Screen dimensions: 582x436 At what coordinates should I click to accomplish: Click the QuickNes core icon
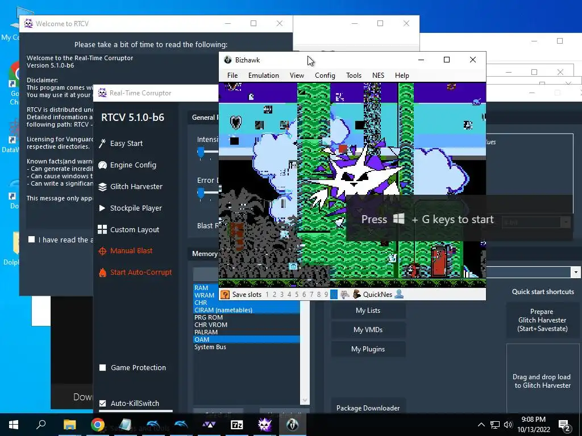point(357,295)
